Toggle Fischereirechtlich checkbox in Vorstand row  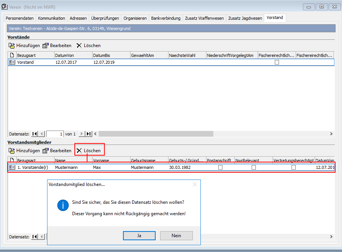(x=277, y=62)
